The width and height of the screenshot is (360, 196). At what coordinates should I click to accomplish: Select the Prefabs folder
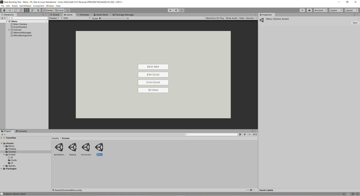click(12, 149)
